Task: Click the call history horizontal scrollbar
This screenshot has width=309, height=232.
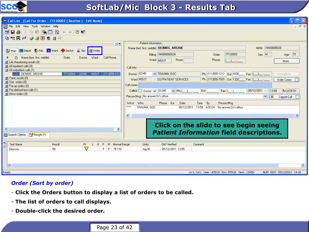Action: click(212, 116)
